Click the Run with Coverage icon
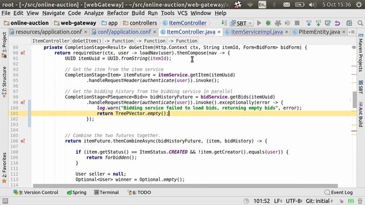 click(278, 23)
